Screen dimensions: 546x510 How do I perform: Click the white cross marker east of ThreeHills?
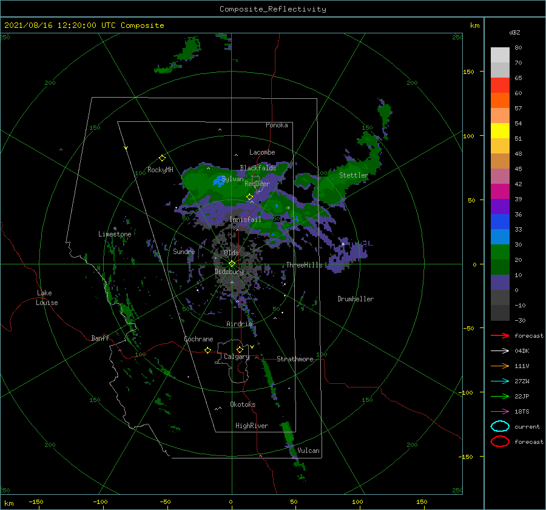[x=343, y=244]
